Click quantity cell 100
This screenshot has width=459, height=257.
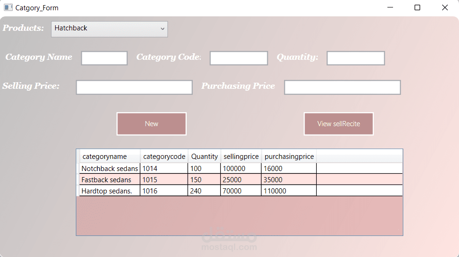pos(204,168)
